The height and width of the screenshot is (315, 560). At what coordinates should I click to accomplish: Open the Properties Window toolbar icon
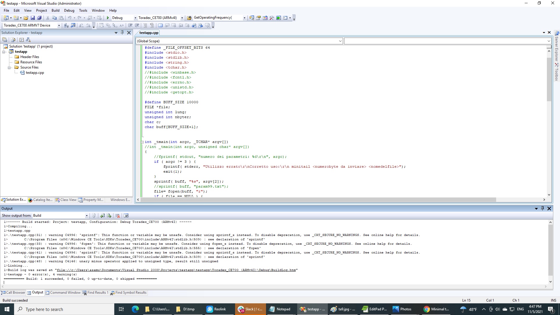click(x=258, y=18)
